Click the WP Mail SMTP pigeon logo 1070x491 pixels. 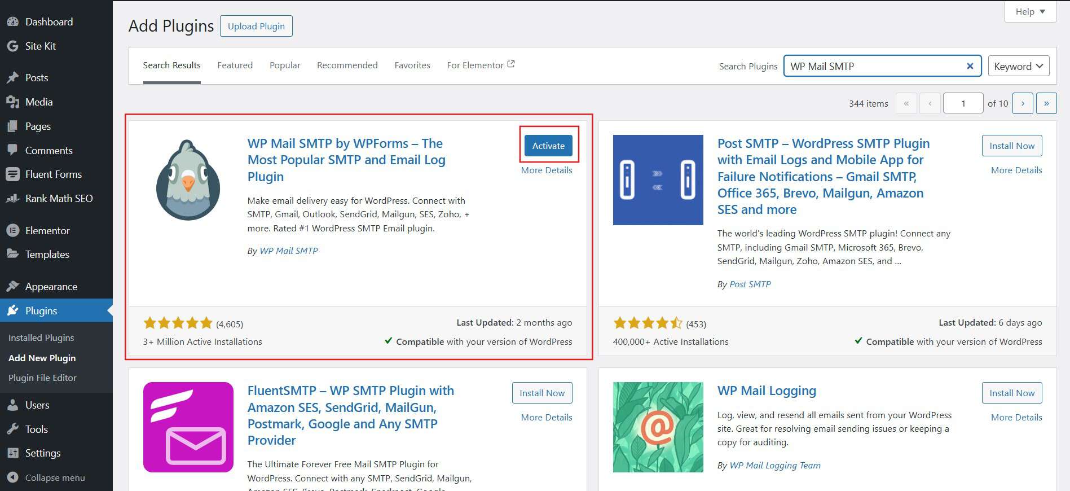(188, 180)
